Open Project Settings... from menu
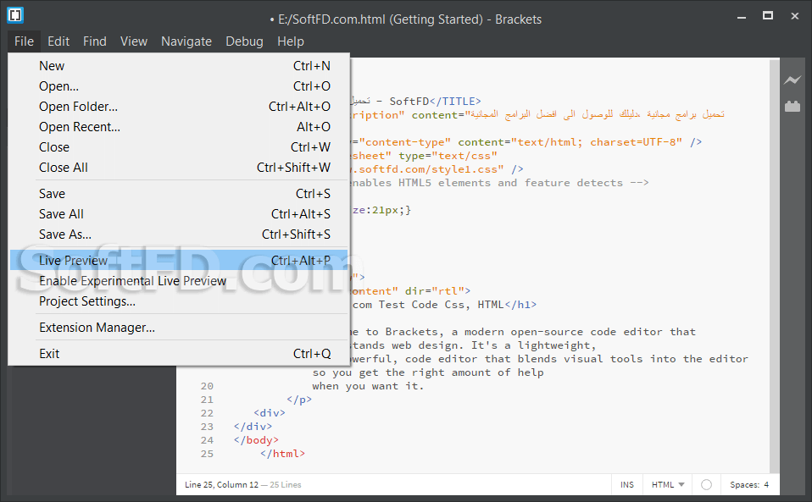 179,301
